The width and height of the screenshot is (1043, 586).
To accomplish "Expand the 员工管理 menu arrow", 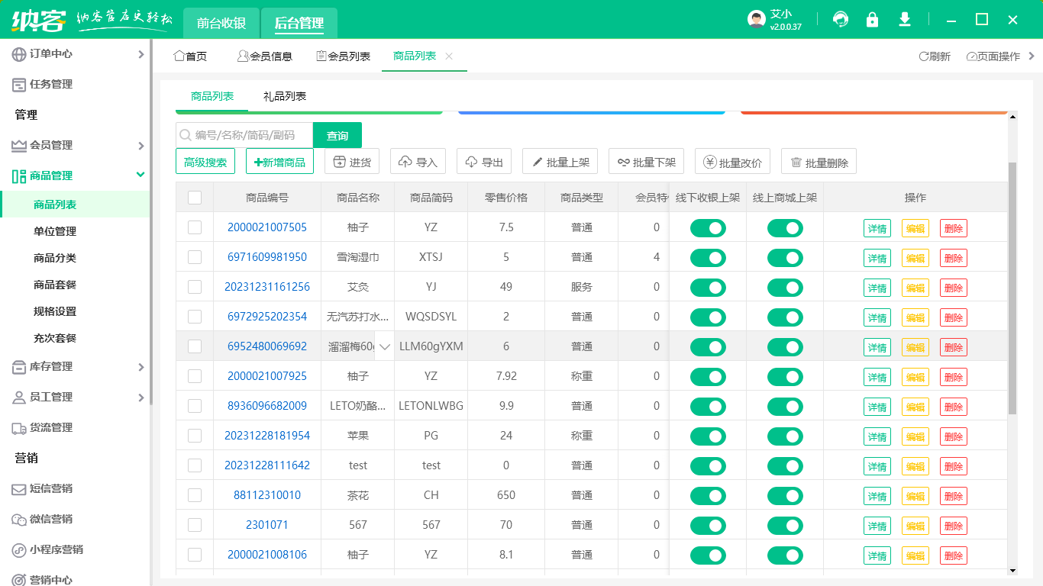I will pyautogui.click(x=140, y=398).
